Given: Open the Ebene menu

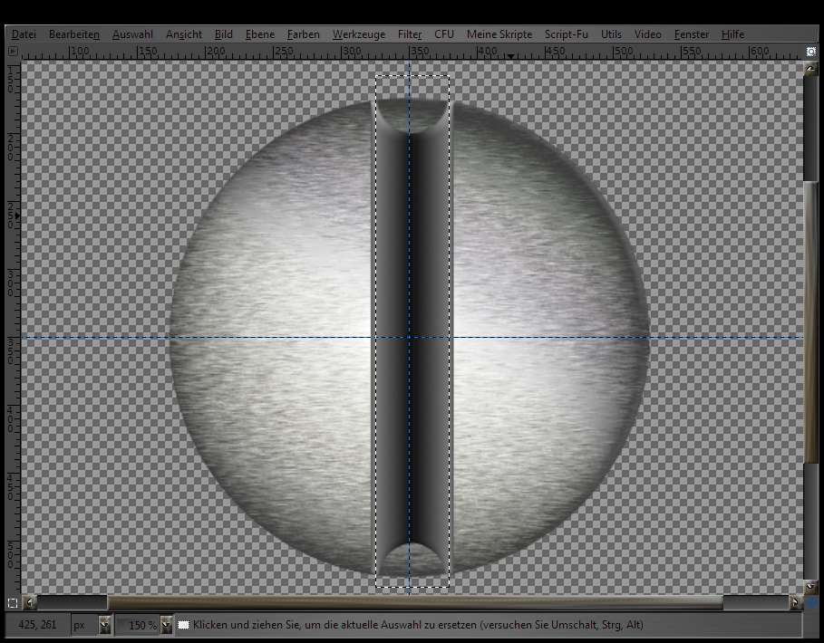Looking at the screenshot, I should coord(260,34).
